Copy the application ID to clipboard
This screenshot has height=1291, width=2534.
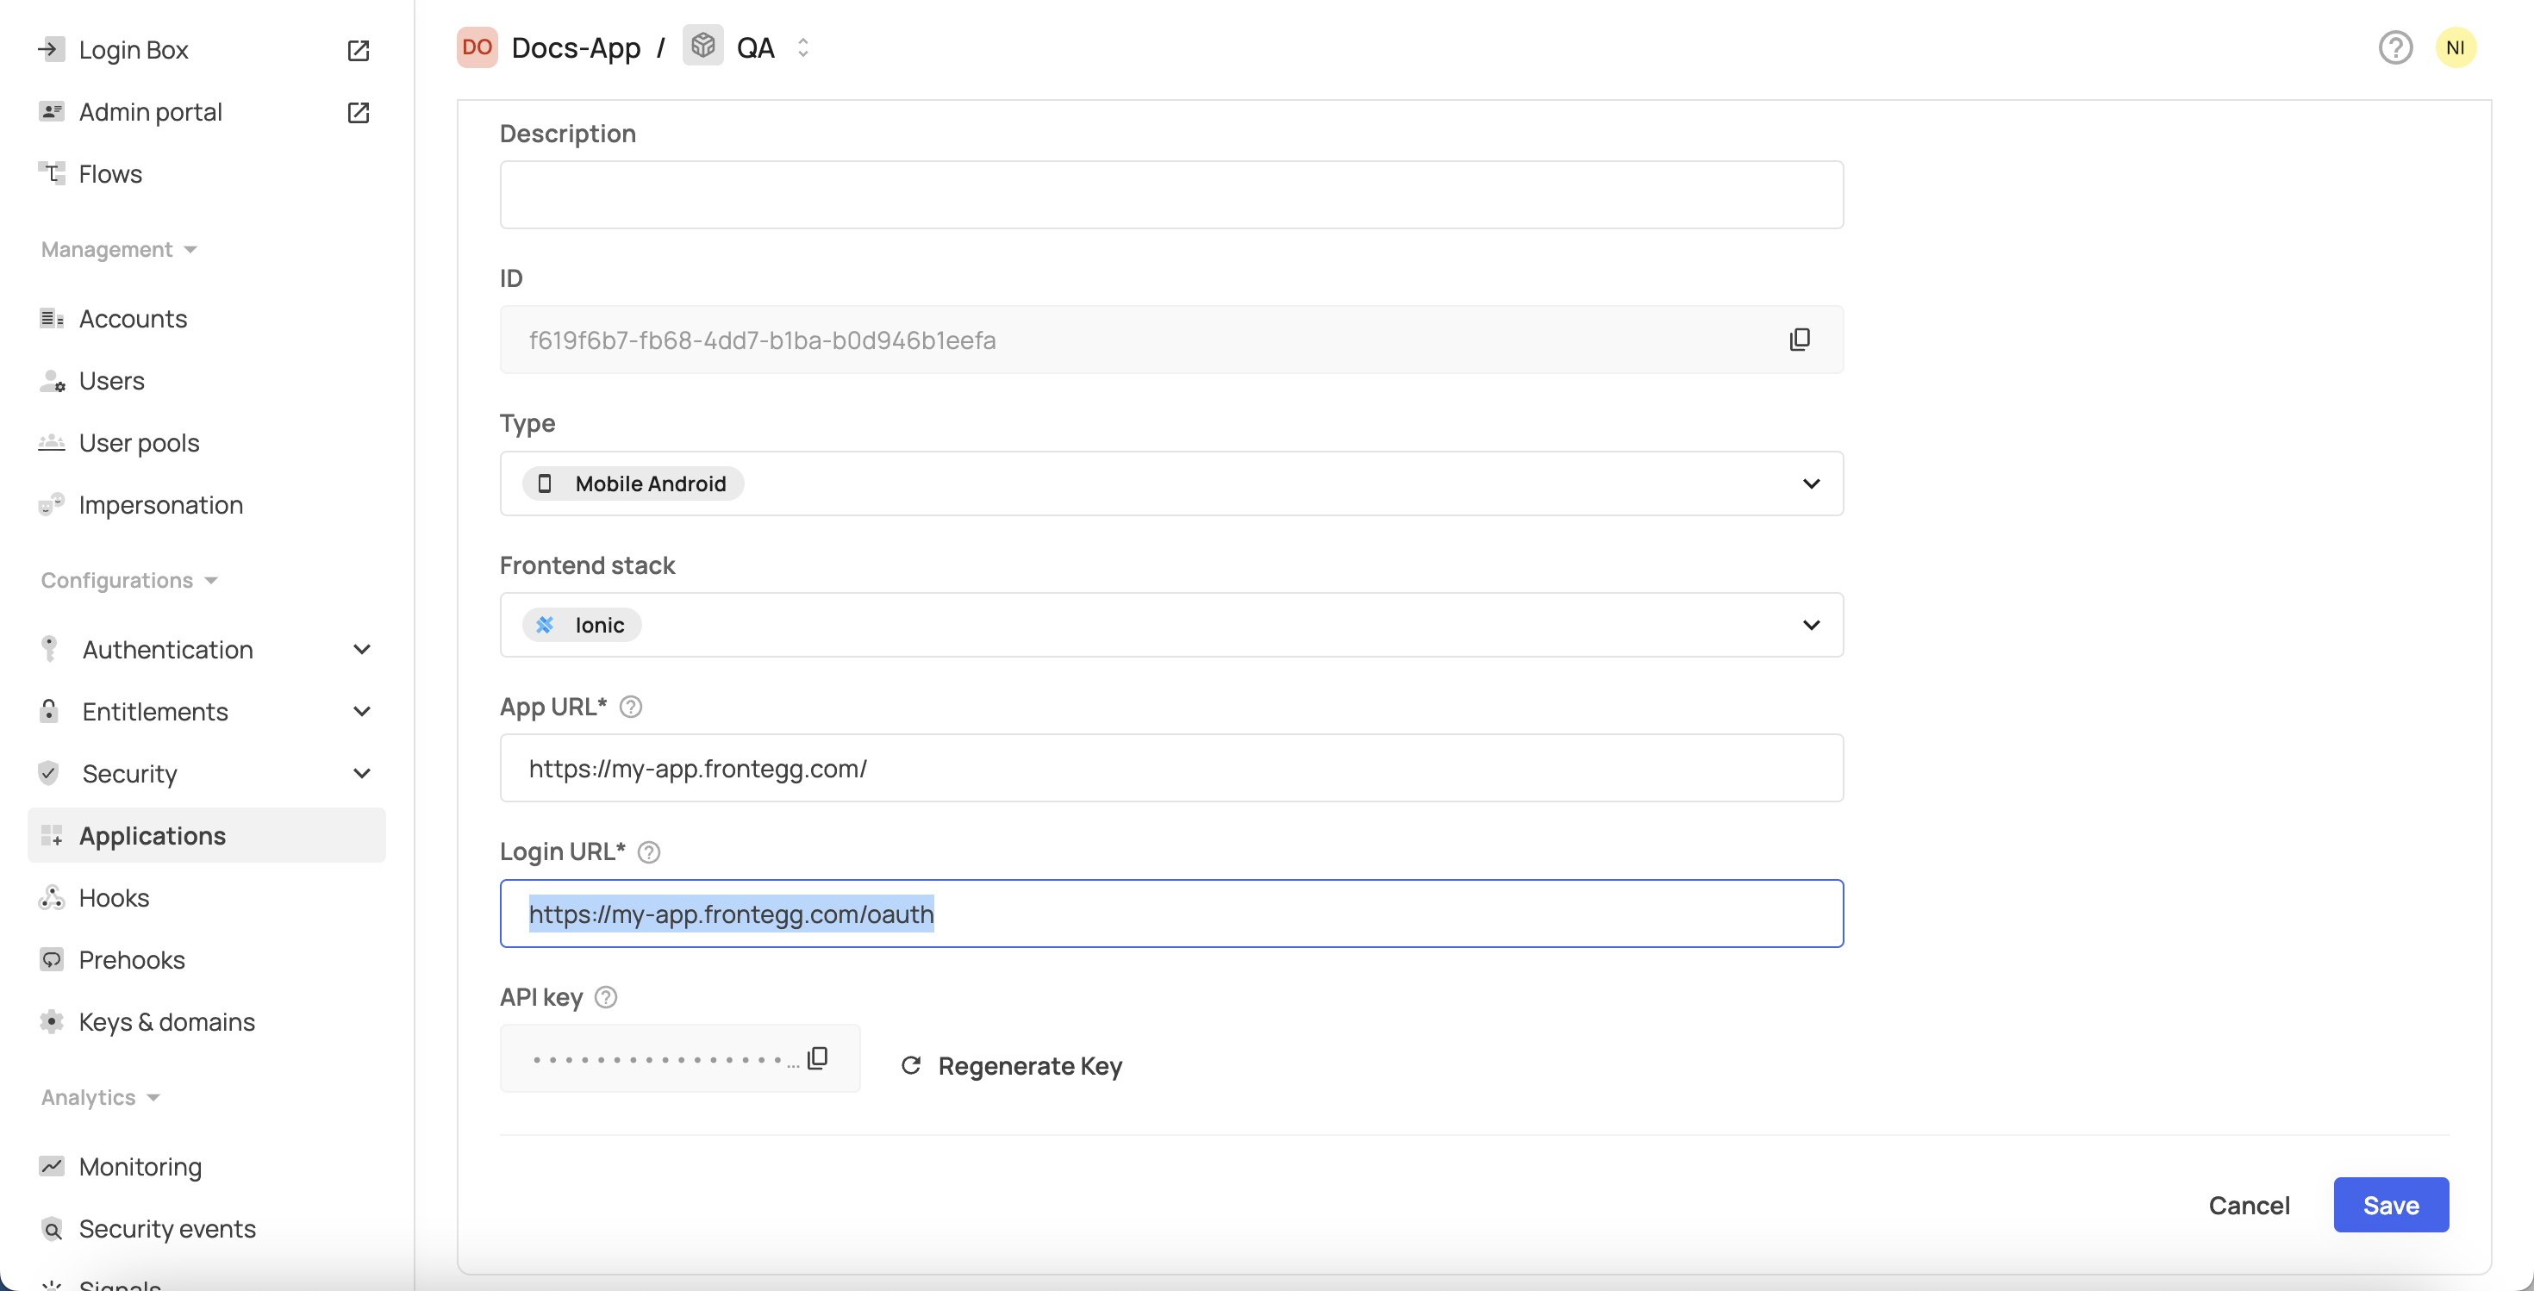coord(1799,340)
